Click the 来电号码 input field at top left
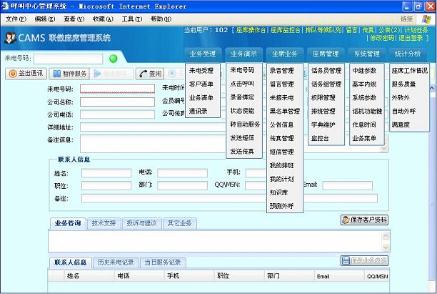Viewport: 437px width, 294px height. (x=68, y=58)
